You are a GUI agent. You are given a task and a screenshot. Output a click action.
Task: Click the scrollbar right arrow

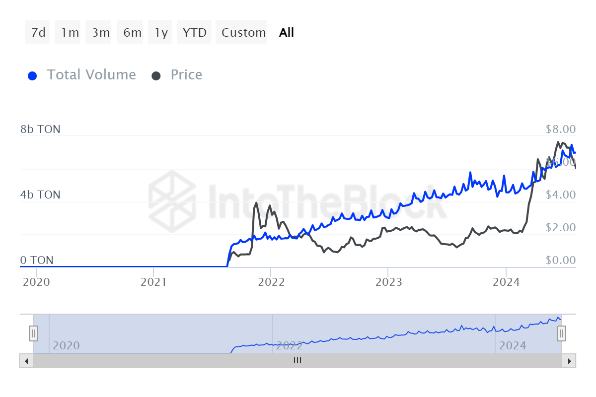569,361
